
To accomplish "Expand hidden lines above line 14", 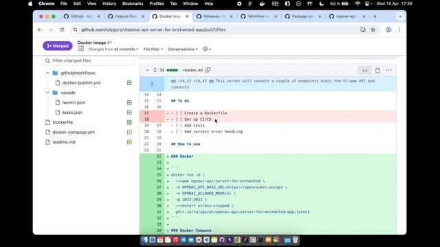I will pos(152,84).
